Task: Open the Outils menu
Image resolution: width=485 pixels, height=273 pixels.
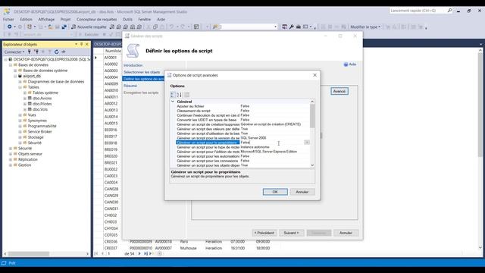Action: tap(127, 19)
